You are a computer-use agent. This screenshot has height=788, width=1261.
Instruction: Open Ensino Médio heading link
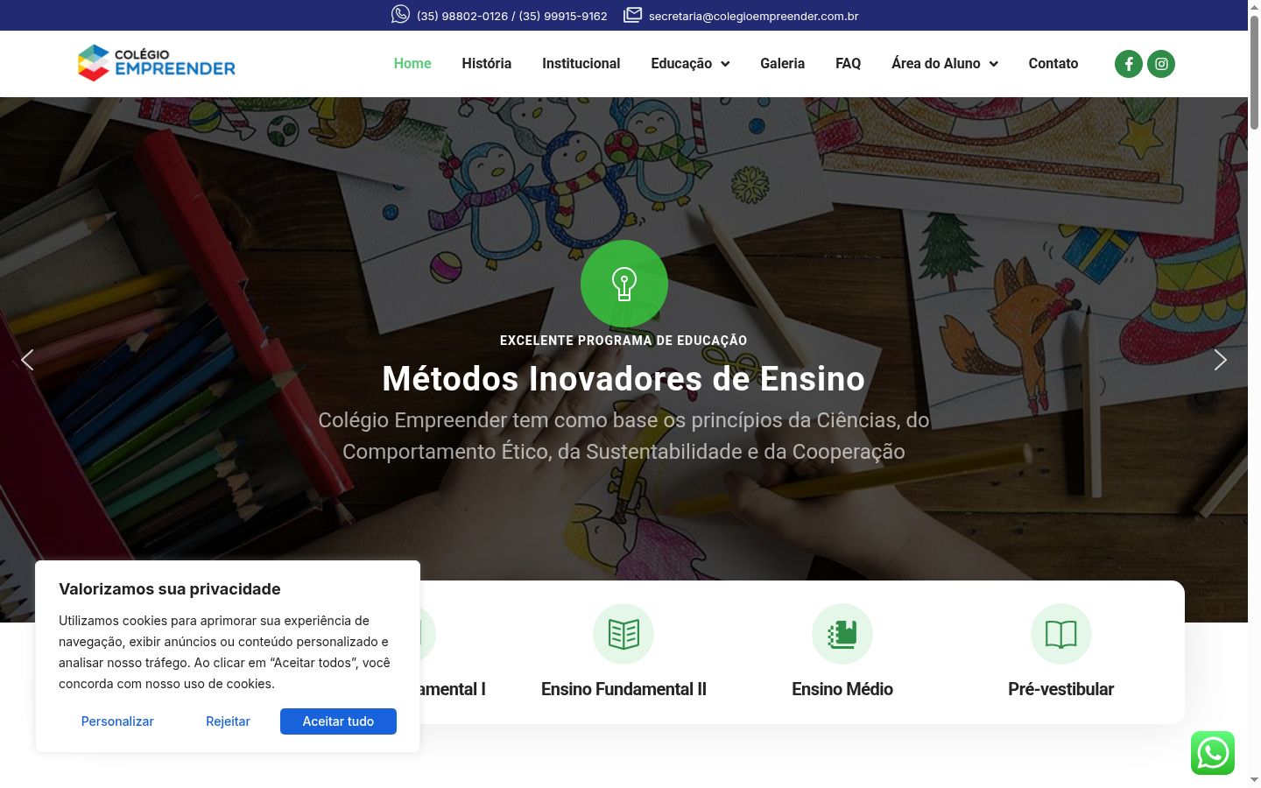point(842,690)
